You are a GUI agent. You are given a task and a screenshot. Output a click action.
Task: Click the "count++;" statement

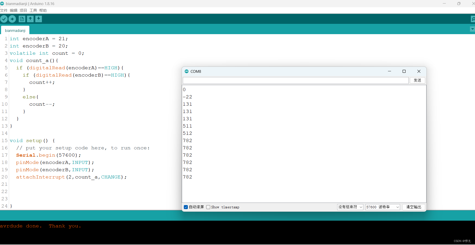click(x=42, y=82)
